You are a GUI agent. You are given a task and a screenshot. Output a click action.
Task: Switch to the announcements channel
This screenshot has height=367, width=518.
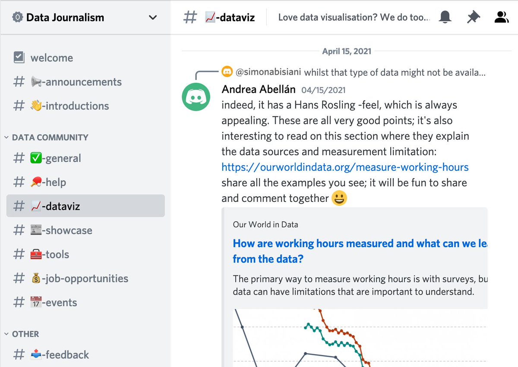pos(76,82)
